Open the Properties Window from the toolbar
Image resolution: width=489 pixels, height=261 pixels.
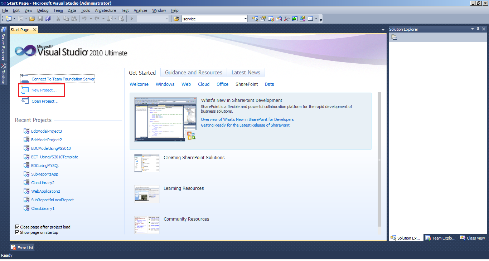pyautogui.click(x=263, y=19)
